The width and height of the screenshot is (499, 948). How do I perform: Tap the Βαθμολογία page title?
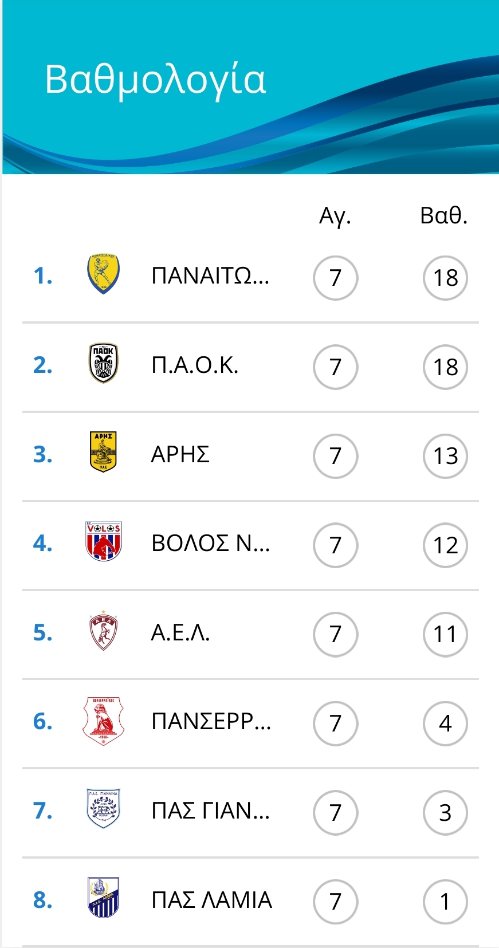coord(155,79)
